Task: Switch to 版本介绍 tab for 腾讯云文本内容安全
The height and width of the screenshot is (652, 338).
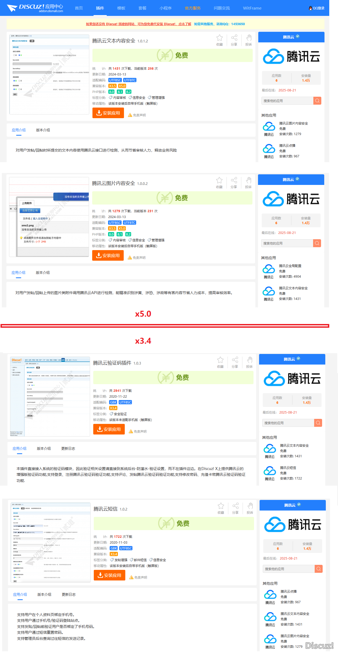Action: point(43,130)
